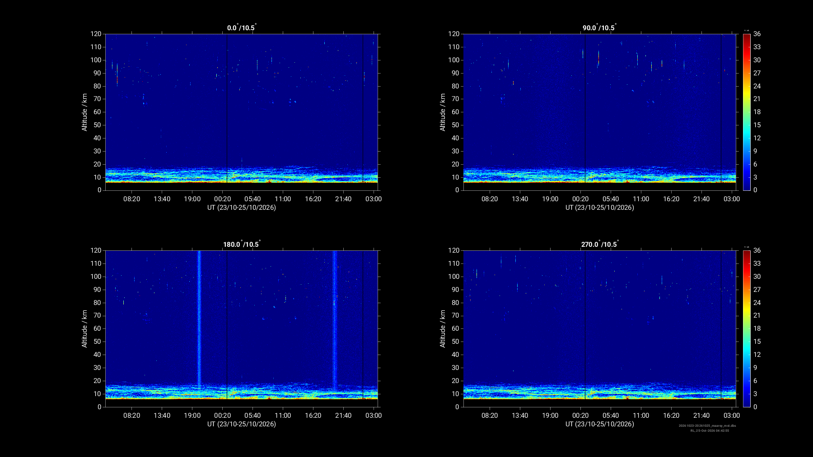Screen dimensions: 813x457
Task: Click the "RL, 25-Oct-2026 04:42:55" timestamp
Action: [710, 430]
